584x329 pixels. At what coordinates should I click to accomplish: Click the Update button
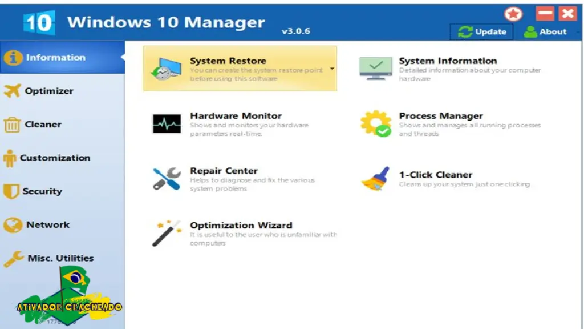[x=481, y=32]
